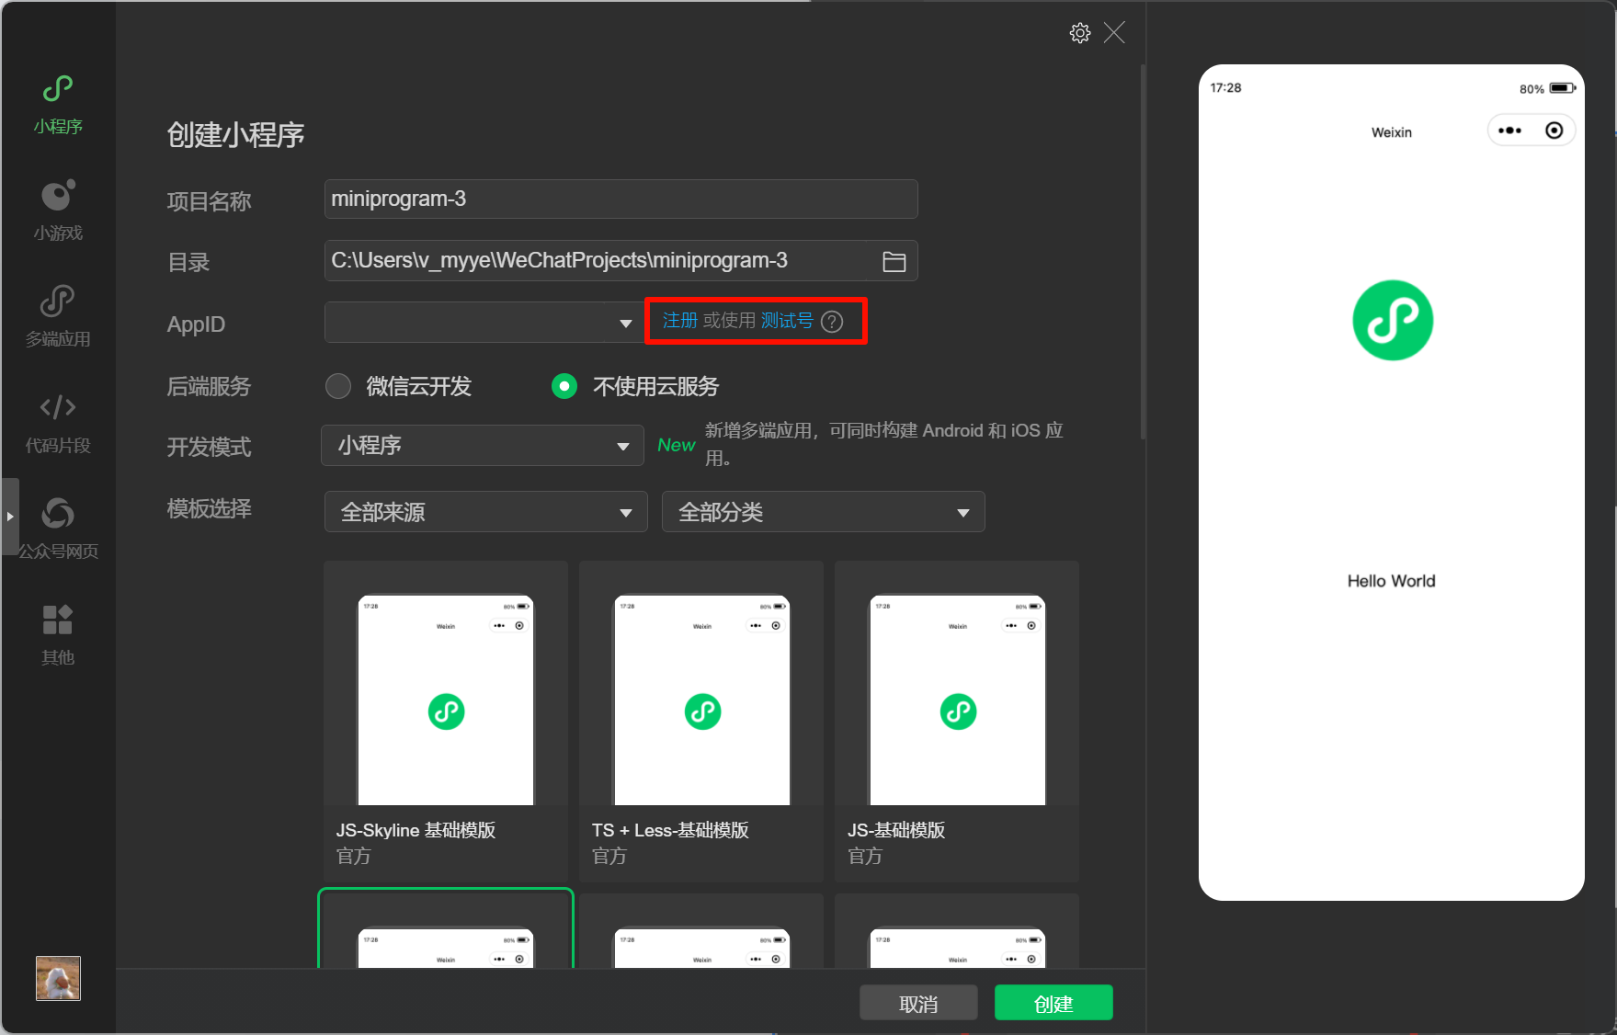Select 不使用云服务 radio option
This screenshot has height=1035, width=1617.
[x=564, y=386]
